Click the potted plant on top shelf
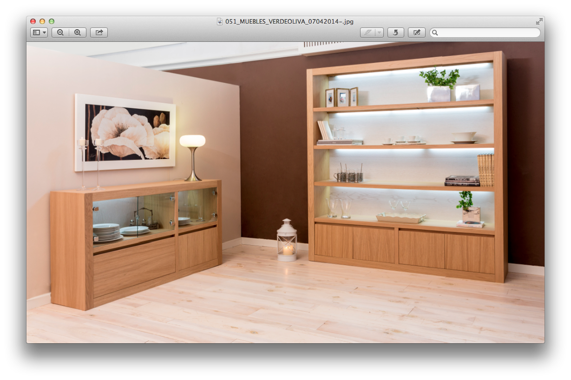The width and height of the screenshot is (571, 380). 439,85
